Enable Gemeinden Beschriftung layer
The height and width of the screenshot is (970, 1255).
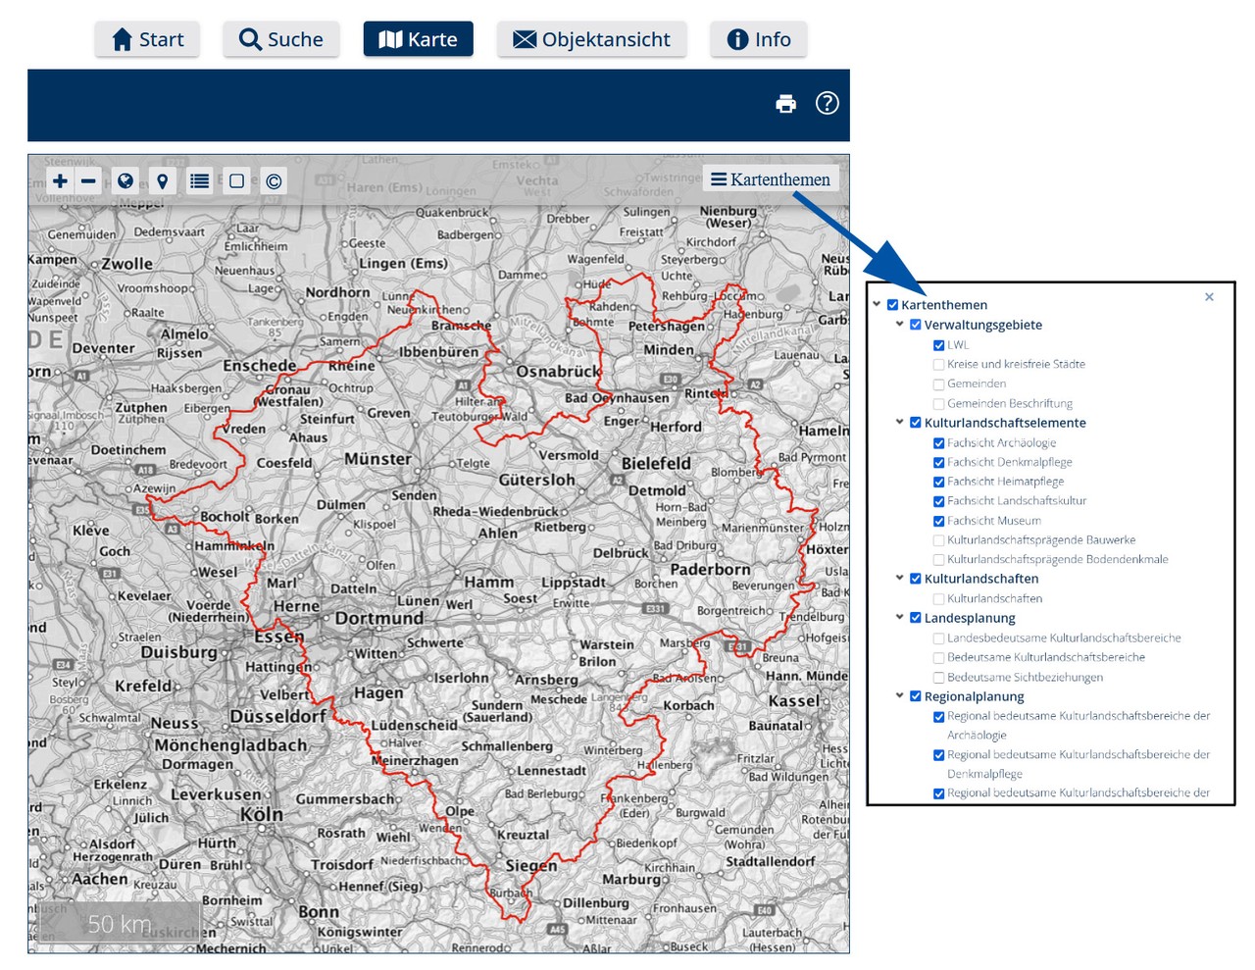click(938, 404)
